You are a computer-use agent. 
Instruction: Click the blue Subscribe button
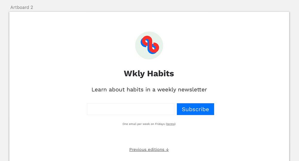pyautogui.click(x=195, y=109)
